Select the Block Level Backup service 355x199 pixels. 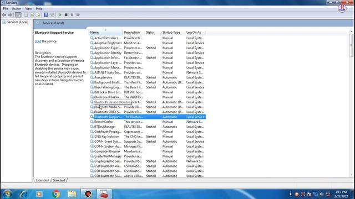[x=148, y=97]
